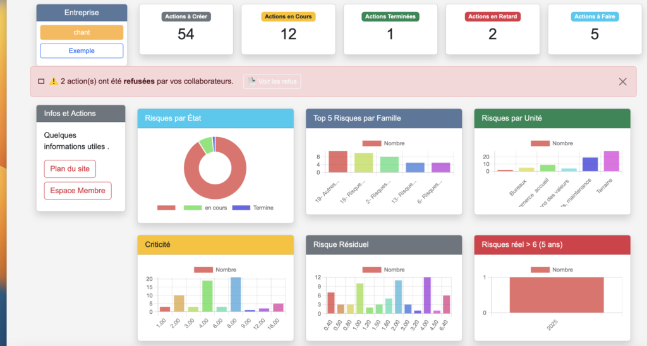Click the 4.00 green bar in Criticité

(207, 296)
